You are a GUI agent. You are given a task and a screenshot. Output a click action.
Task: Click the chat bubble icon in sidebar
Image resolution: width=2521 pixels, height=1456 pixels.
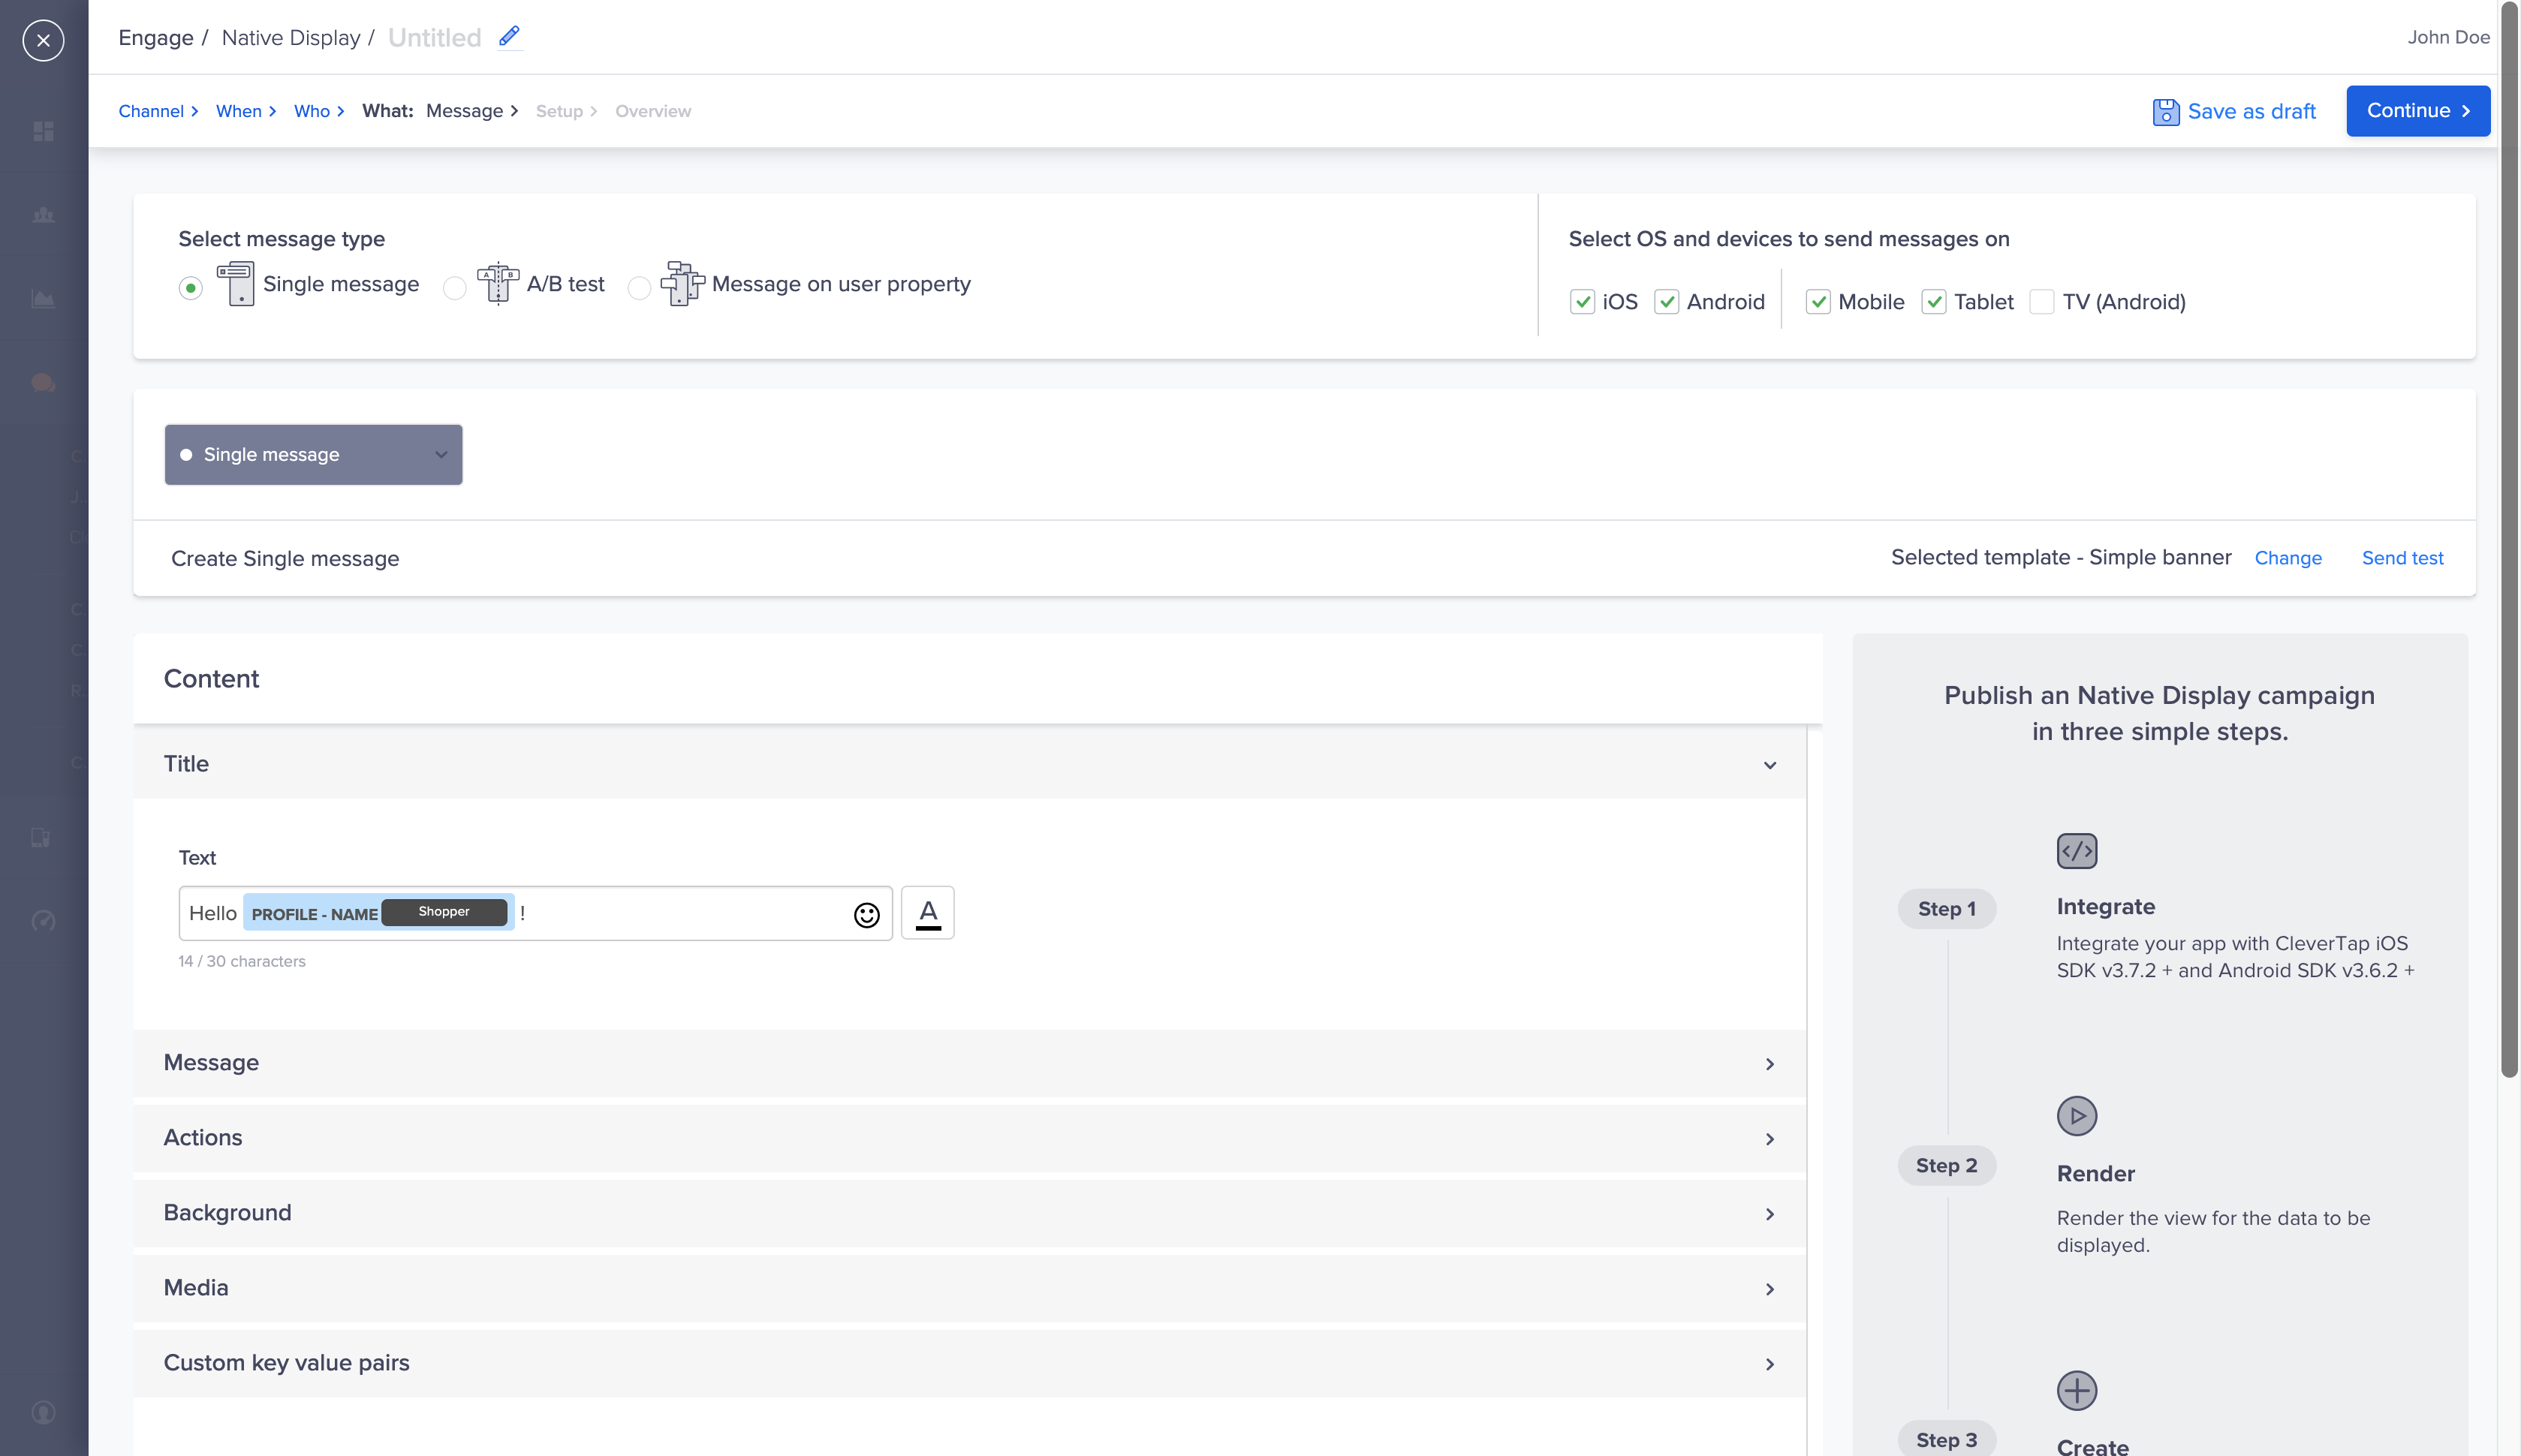tap(43, 382)
